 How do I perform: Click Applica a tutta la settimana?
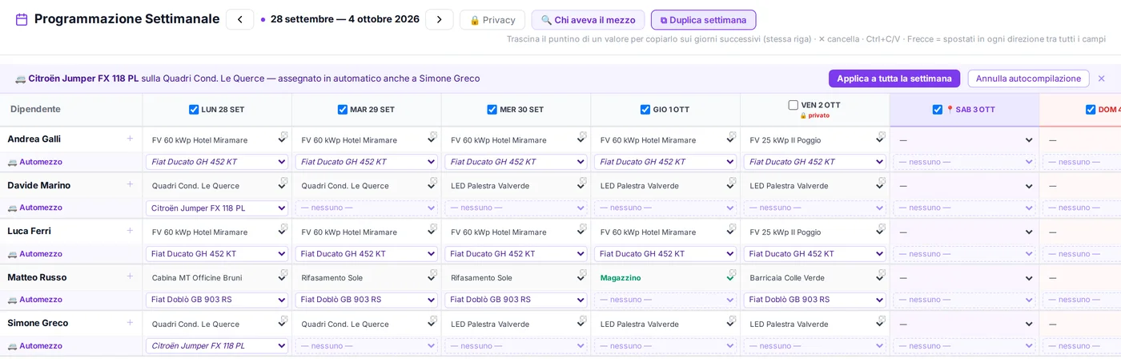(x=894, y=79)
